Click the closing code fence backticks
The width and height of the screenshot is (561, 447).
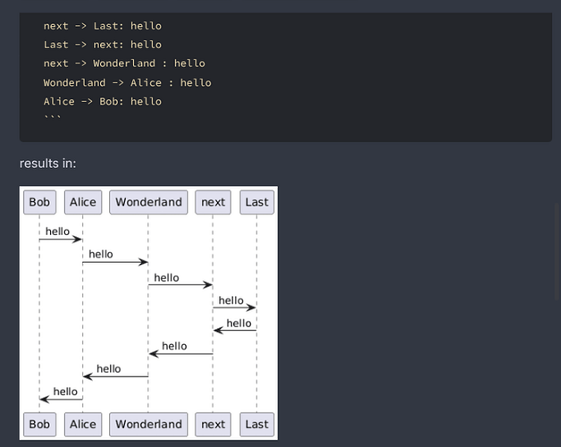click(52, 118)
